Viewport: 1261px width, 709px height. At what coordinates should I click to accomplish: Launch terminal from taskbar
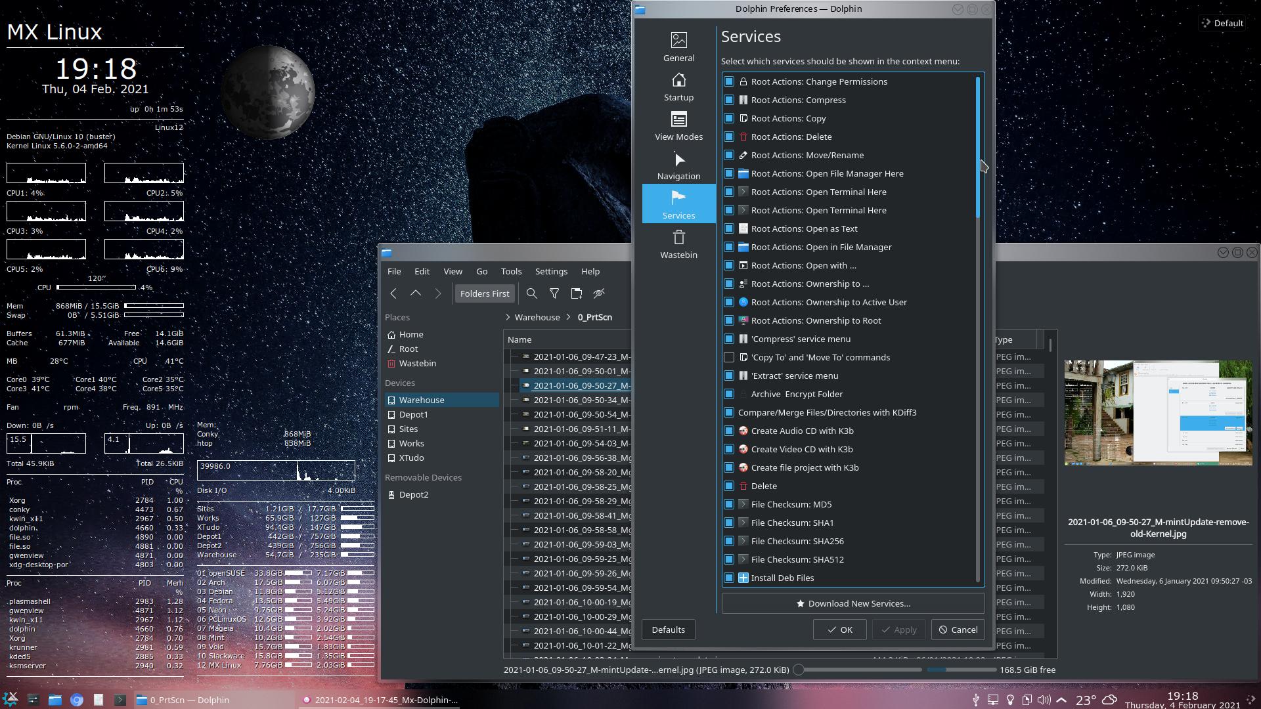click(x=120, y=700)
